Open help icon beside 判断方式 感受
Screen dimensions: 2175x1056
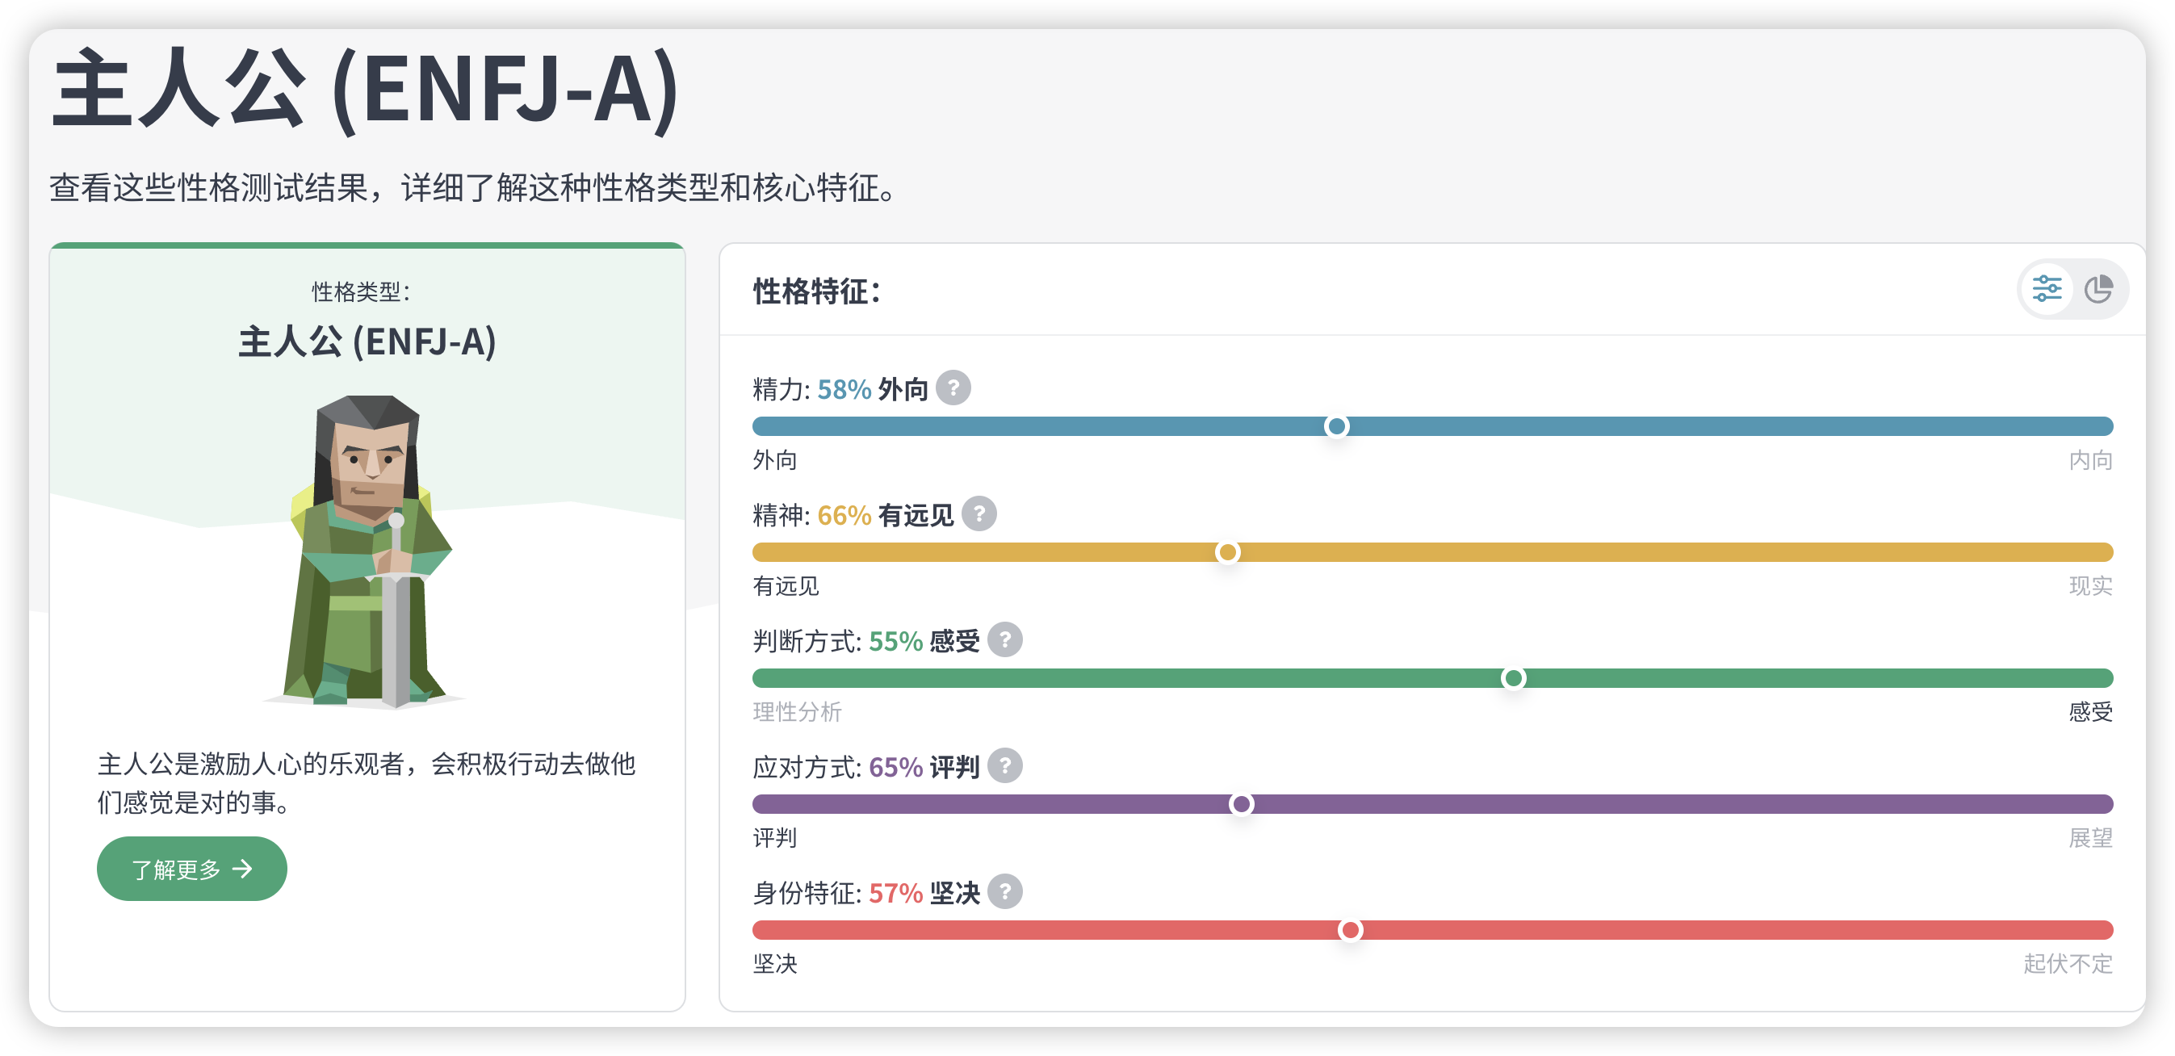pyautogui.click(x=1004, y=640)
